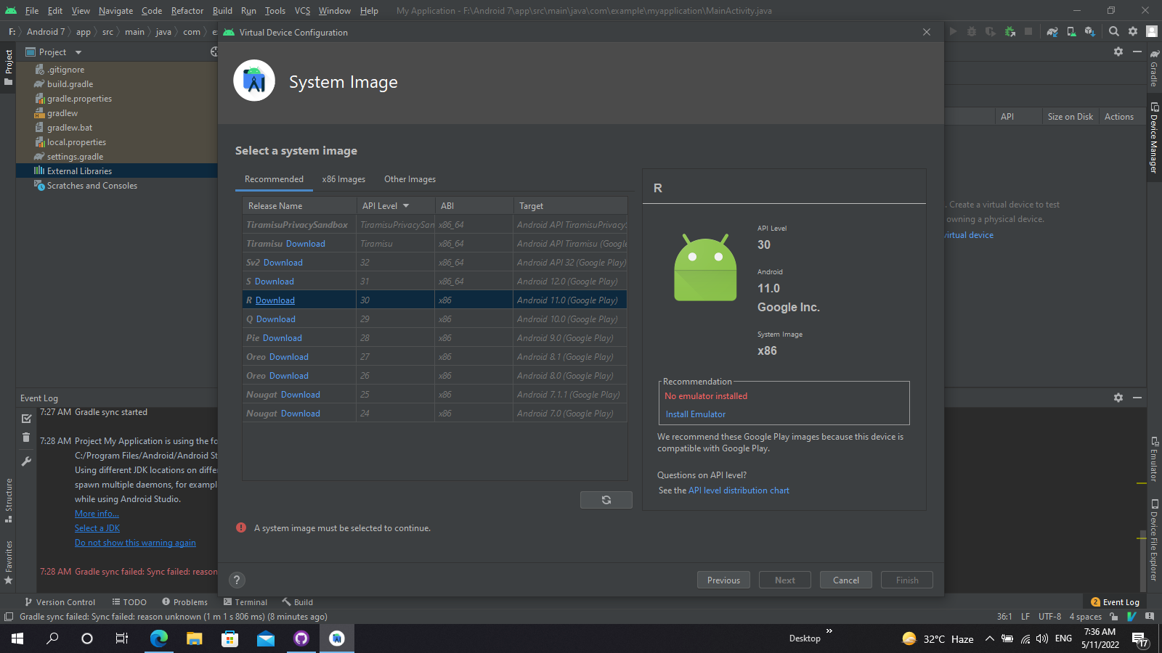Open Android Studio from the taskbar

click(336, 638)
